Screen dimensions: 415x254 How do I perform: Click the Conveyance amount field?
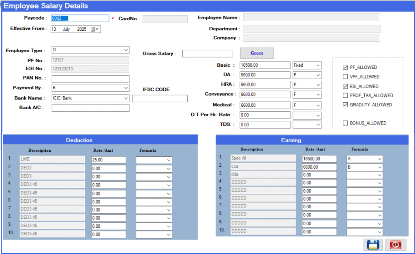pyautogui.click(x=265, y=95)
